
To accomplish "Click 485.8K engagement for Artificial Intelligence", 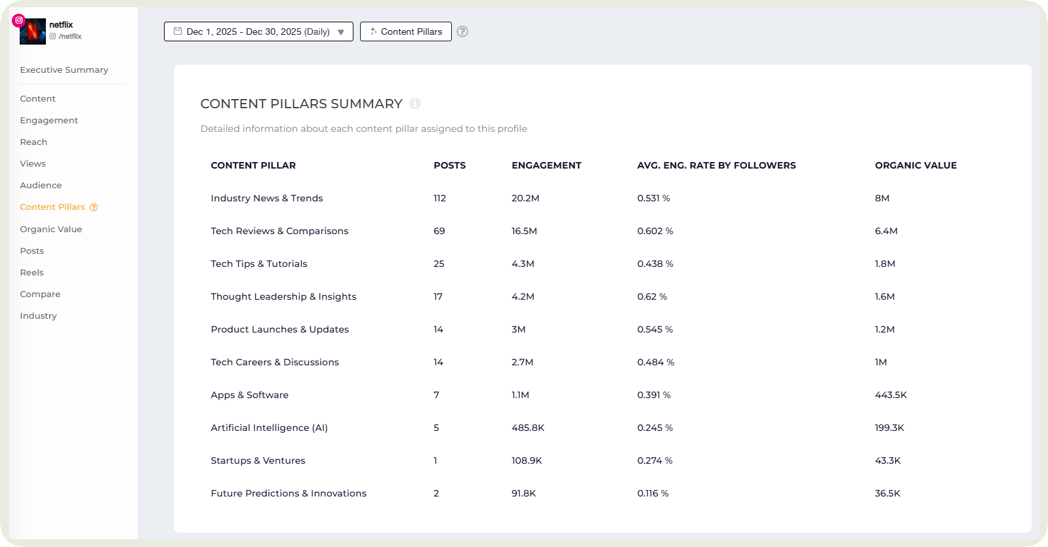I will tap(528, 428).
